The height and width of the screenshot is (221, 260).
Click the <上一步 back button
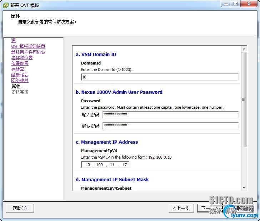point(181,208)
